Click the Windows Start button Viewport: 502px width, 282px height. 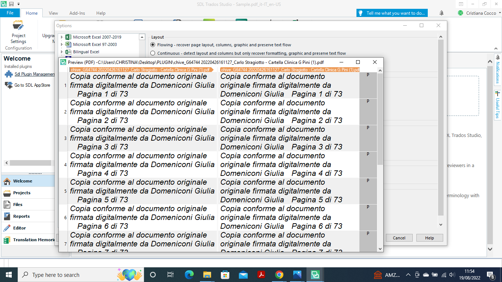[x=9, y=275]
